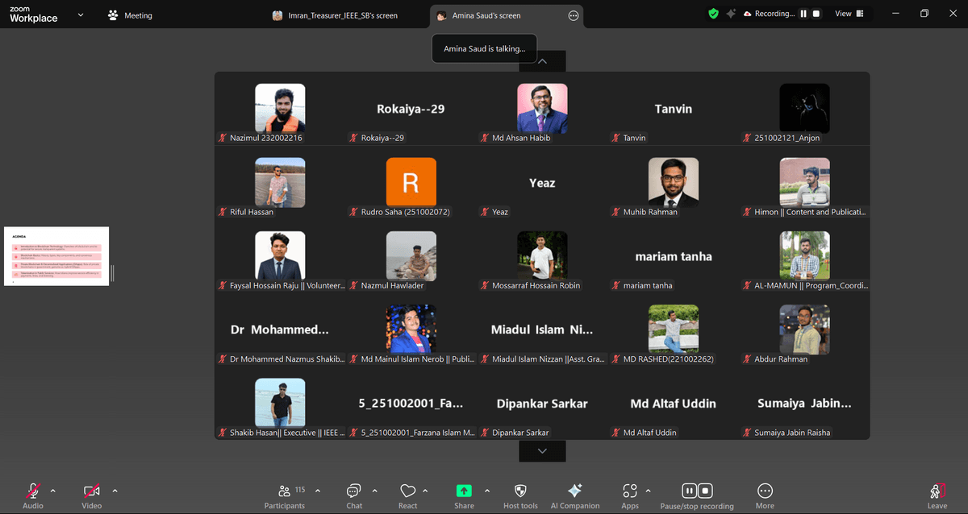The width and height of the screenshot is (968, 514).
Task: Unmute the Audio microphone
Action: pos(33,491)
